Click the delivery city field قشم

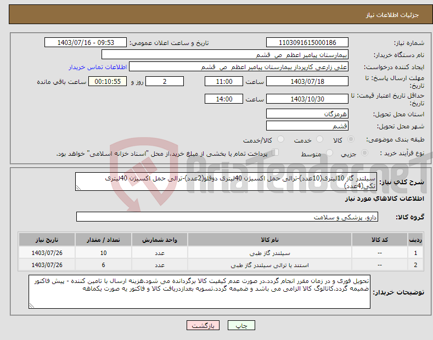pos(307,126)
